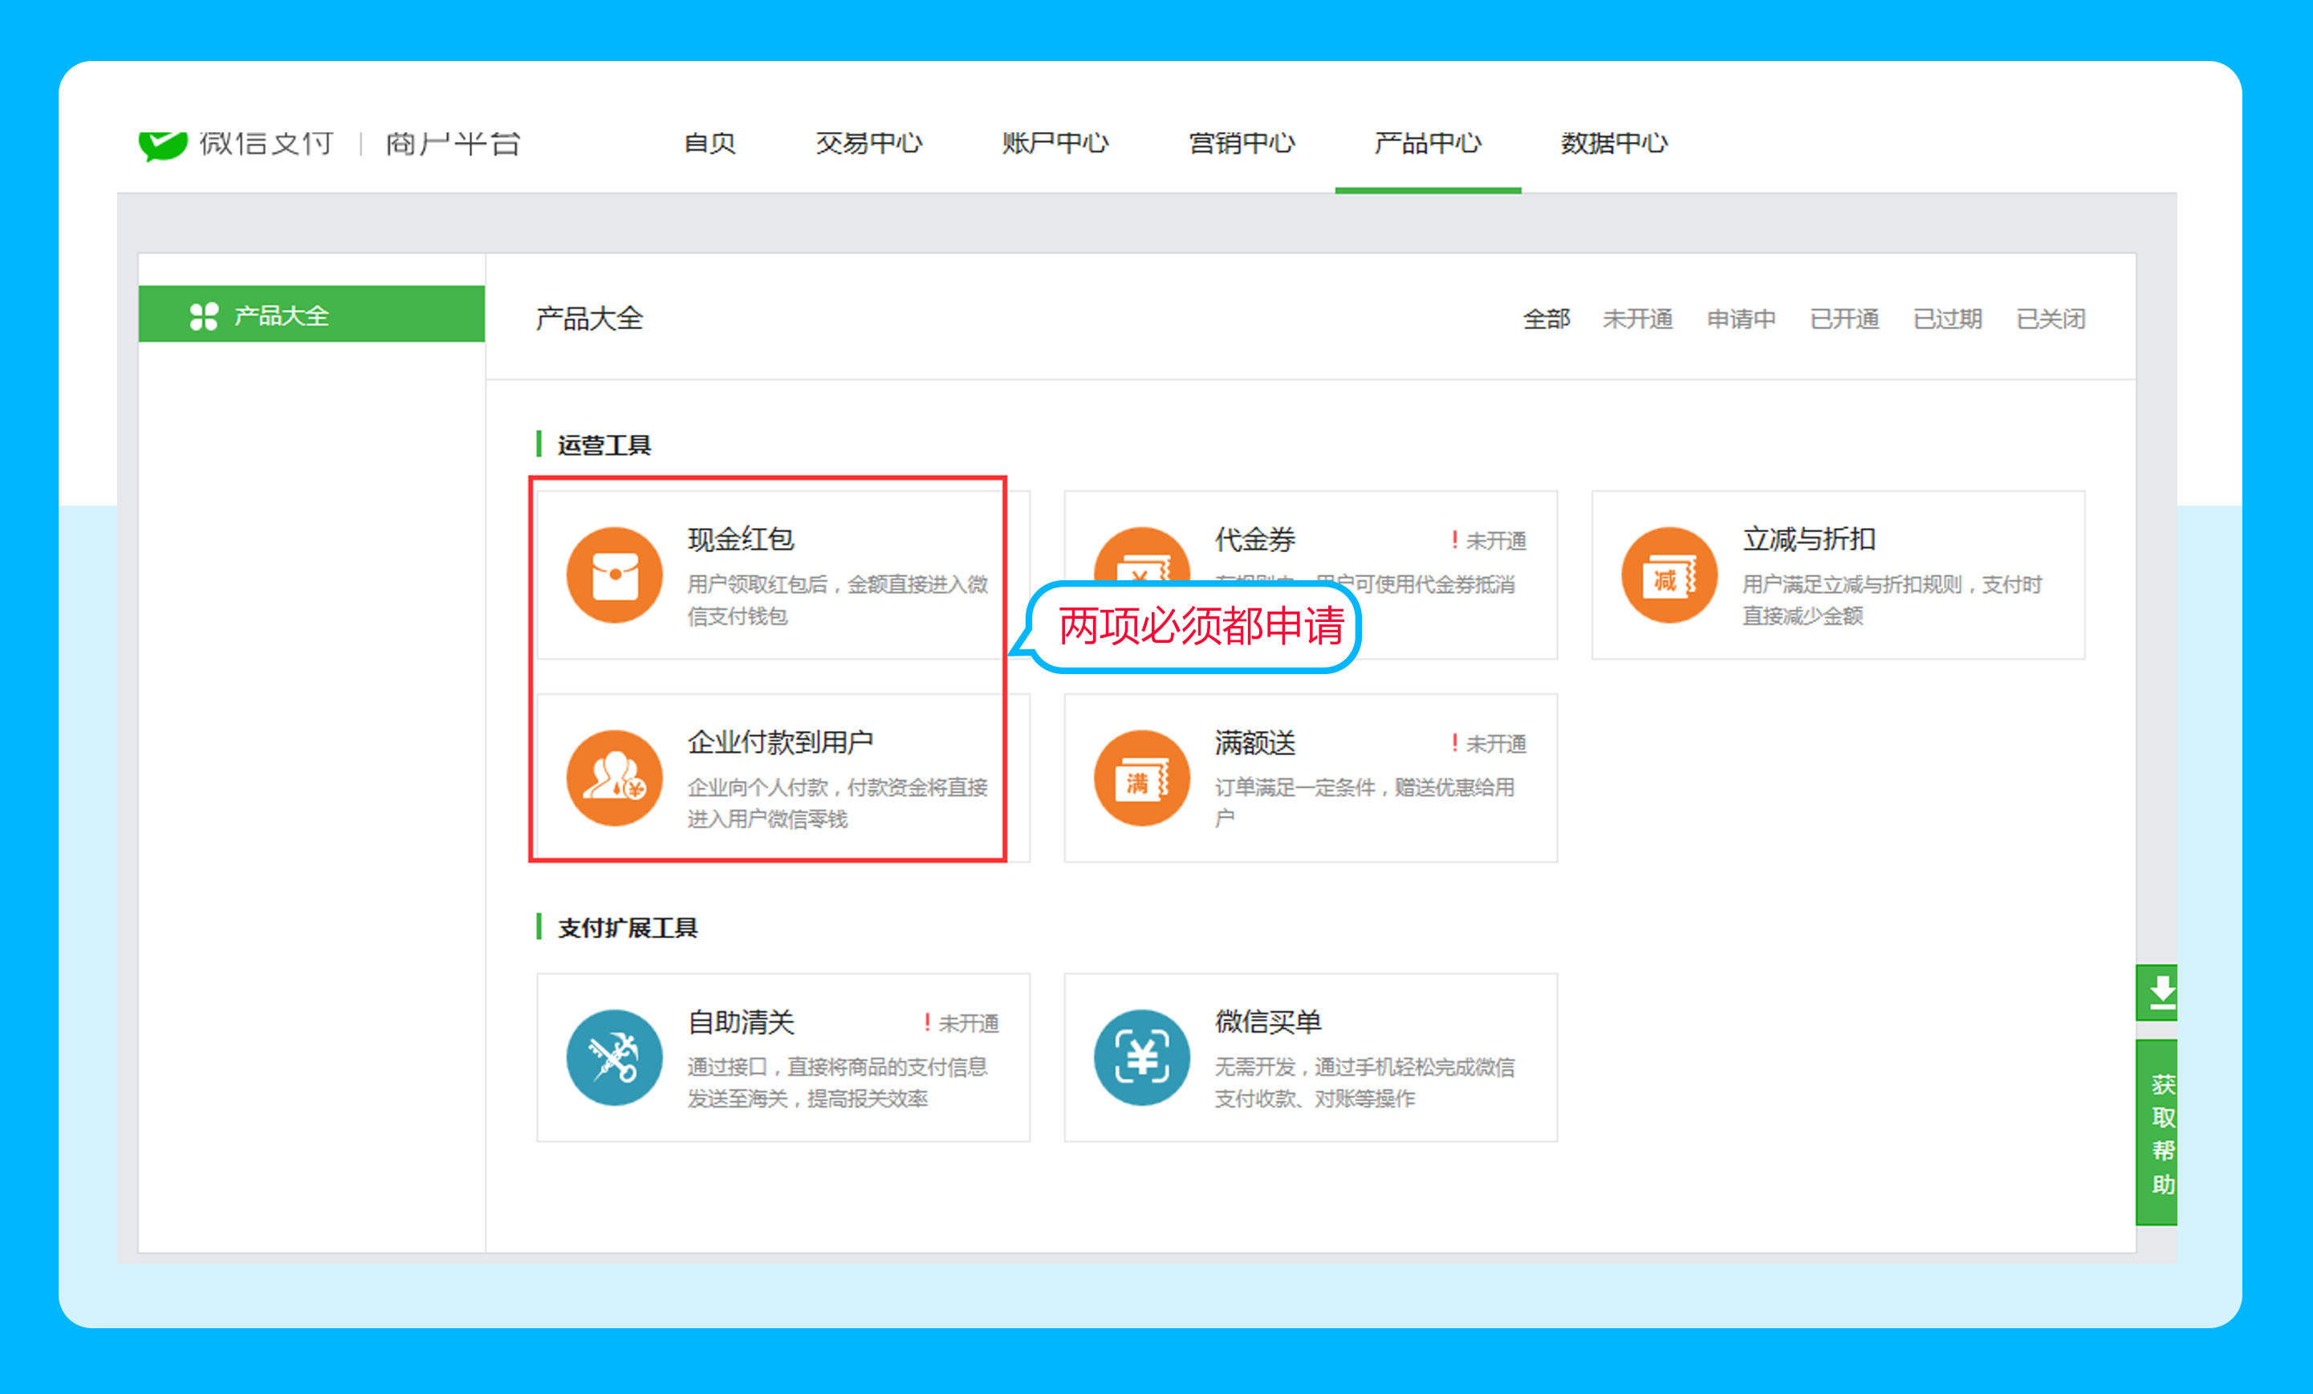This screenshot has height=1394, width=2313.
Task: Click the 现金红包 orange envelope icon
Action: tap(615, 575)
